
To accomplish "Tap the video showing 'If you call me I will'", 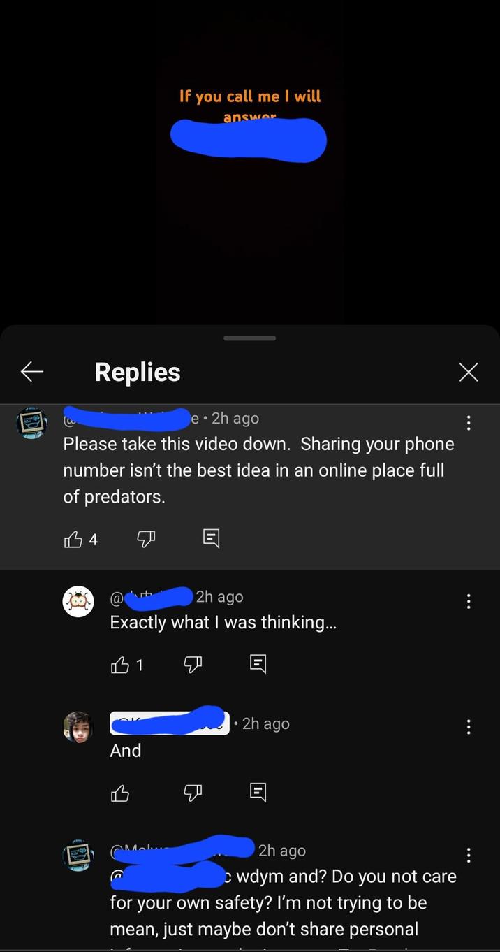I will point(250,161).
